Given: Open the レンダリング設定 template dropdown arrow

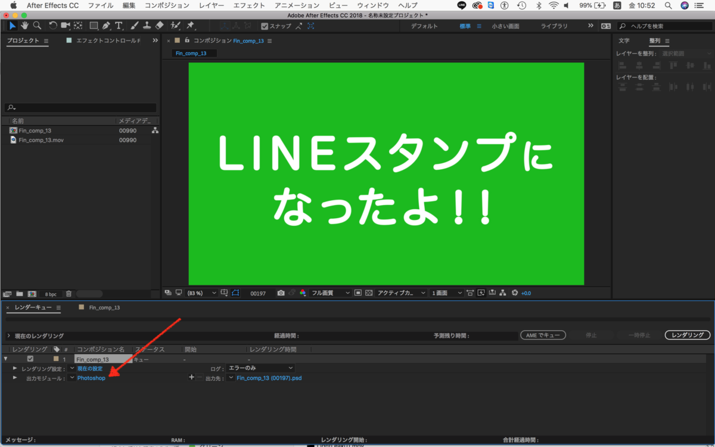Looking at the screenshot, I should tap(71, 368).
